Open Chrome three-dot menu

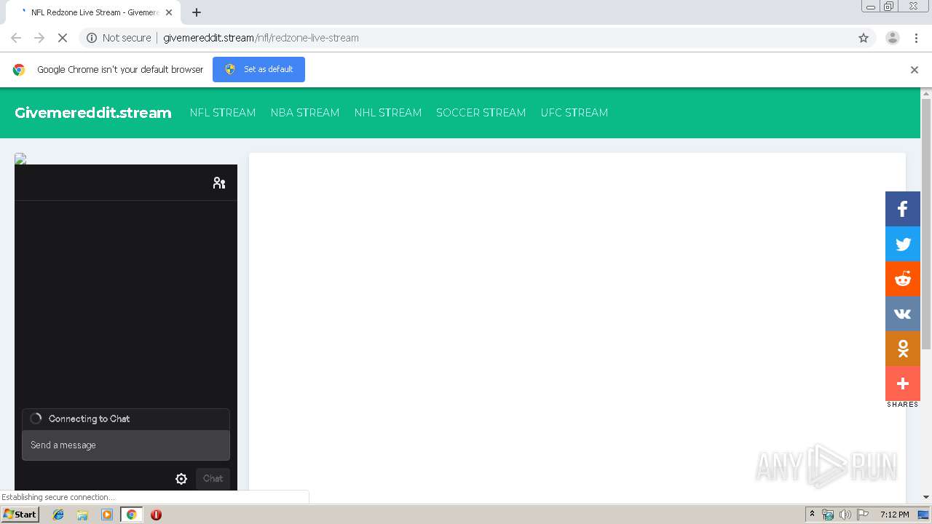(x=917, y=38)
